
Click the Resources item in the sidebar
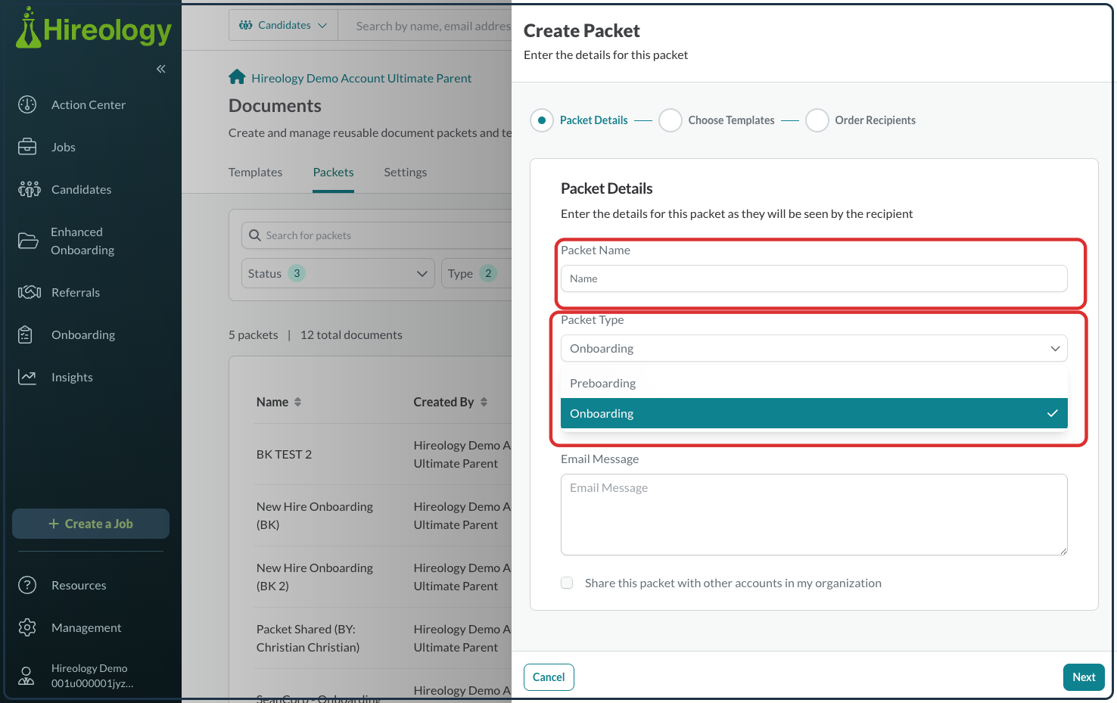[79, 585]
